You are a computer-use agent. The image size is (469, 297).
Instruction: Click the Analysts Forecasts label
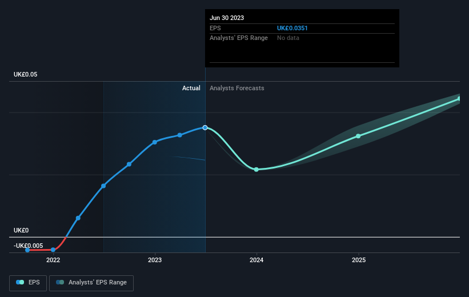237,88
